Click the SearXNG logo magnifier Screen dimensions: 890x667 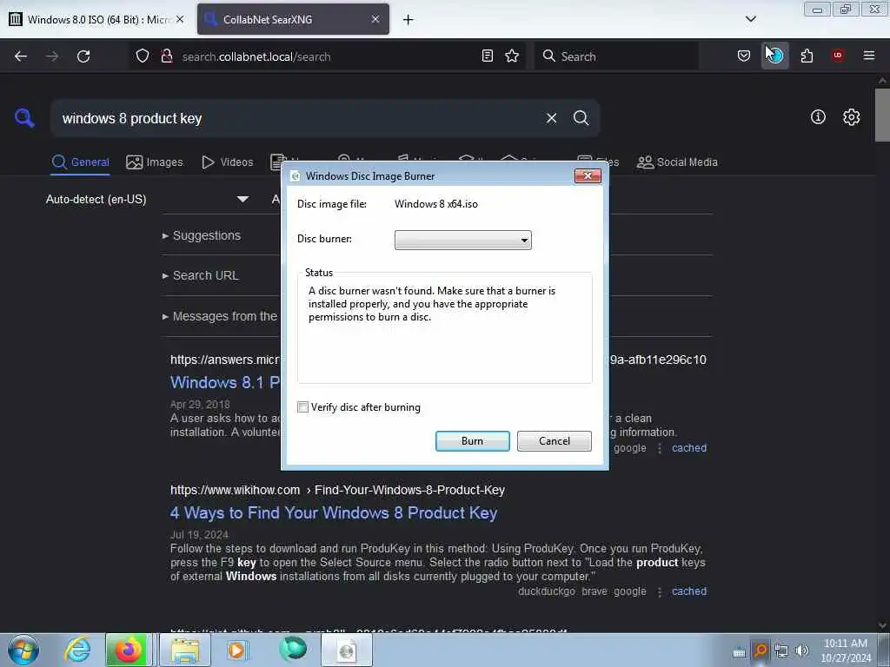coord(24,118)
